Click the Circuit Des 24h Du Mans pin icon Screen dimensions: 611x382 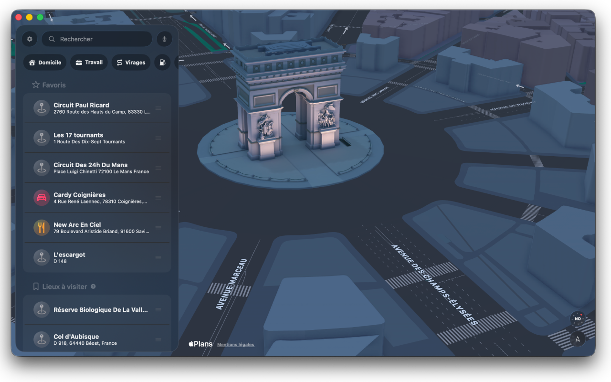[42, 168]
